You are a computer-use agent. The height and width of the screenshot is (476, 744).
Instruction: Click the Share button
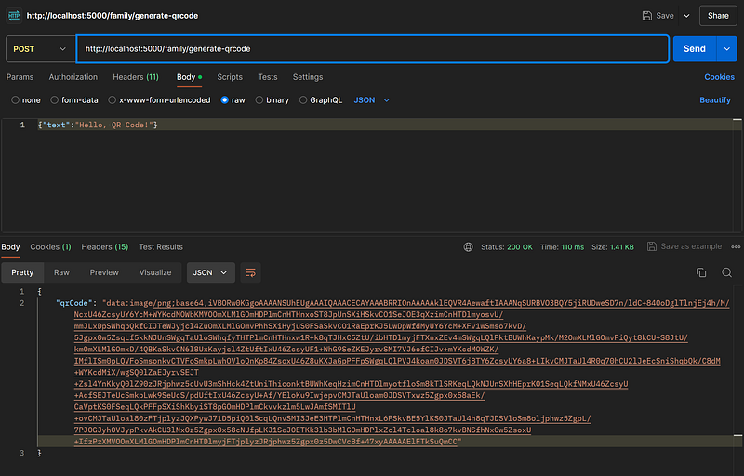click(718, 16)
